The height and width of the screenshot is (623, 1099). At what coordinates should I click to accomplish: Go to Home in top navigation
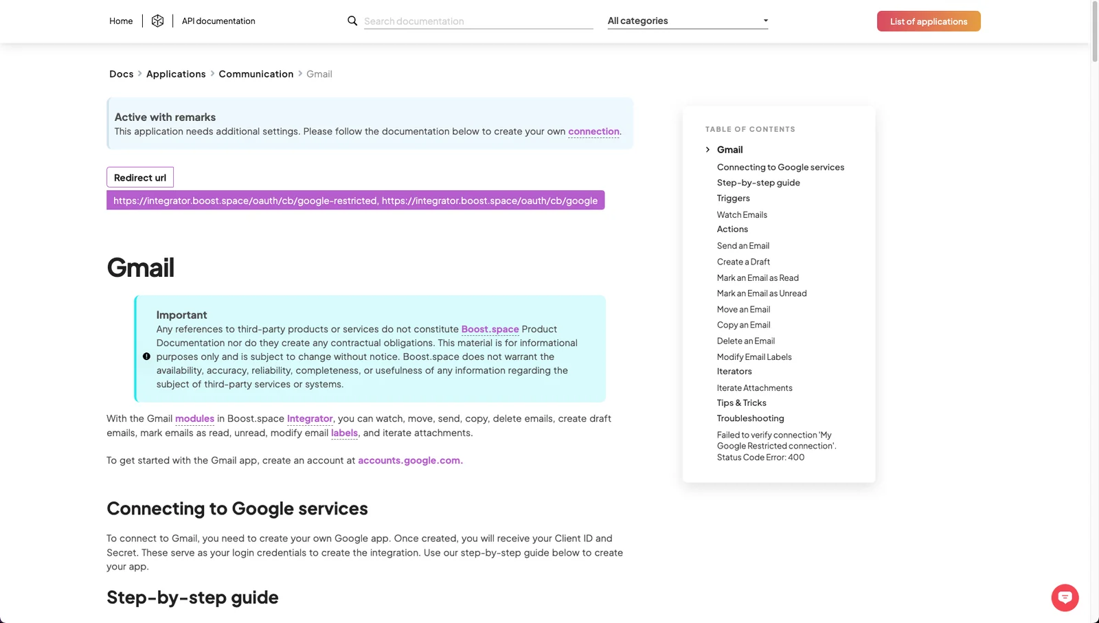[x=121, y=21]
